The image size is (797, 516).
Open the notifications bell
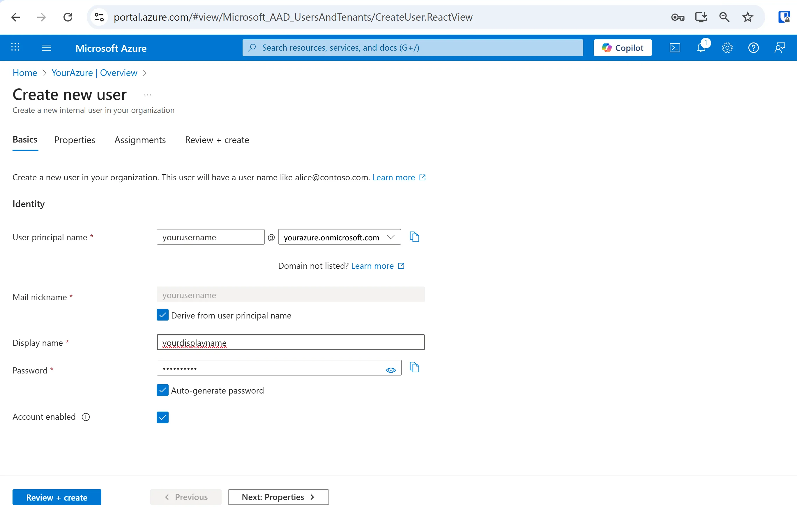click(x=701, y=48)
